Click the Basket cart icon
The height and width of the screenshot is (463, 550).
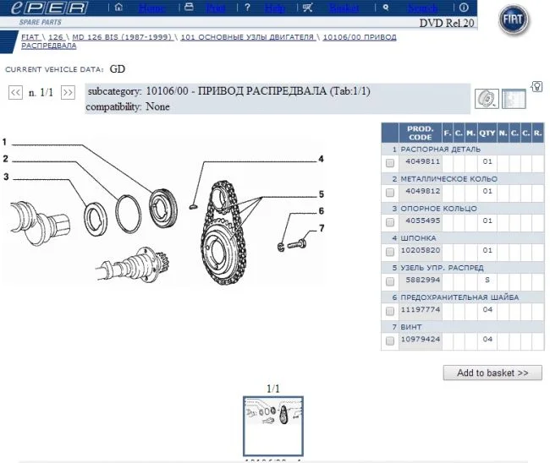pos(306,8)
